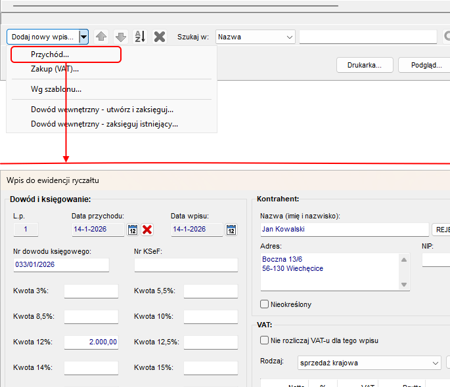Choose Zakup (VAT)... menu entry
This screenshot has height=387, width=450.
[55, 69]
